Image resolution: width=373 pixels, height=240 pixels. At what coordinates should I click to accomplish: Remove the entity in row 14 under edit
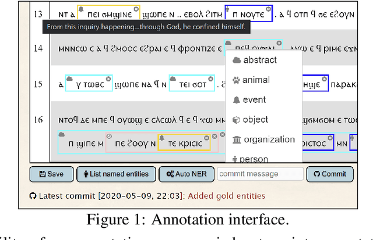pyautogui.click(x=279, y=43)
